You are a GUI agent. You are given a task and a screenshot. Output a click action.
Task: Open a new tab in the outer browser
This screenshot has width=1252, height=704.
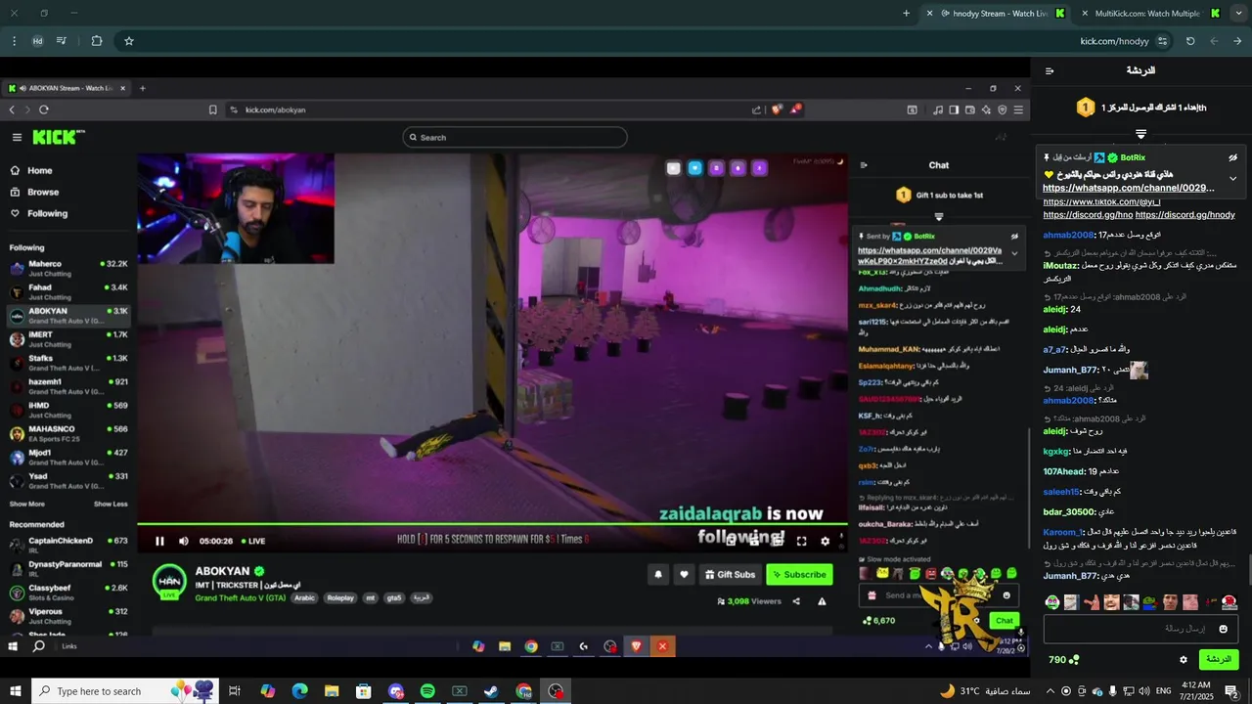[x=906, y=13]
